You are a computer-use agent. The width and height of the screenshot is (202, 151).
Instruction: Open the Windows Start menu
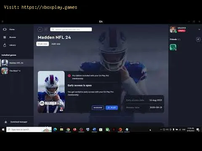click(x=3, y=130)
